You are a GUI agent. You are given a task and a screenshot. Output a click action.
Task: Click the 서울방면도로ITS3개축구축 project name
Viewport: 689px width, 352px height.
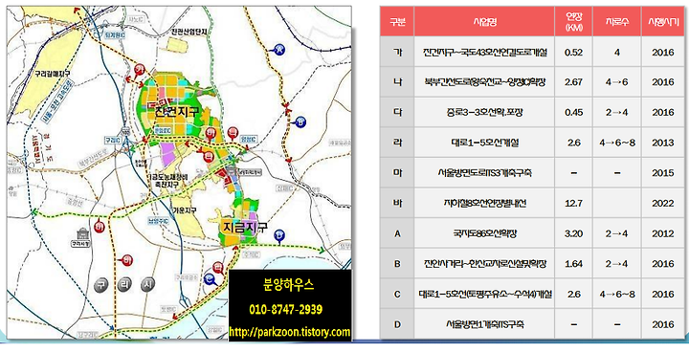(484, 173)
